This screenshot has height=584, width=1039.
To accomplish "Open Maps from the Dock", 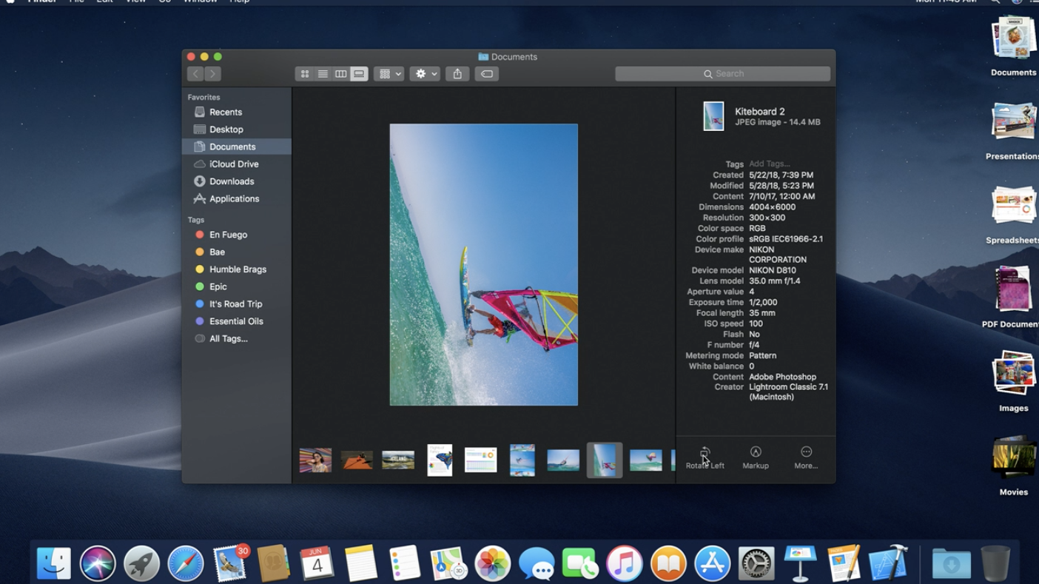I will point(448,563).
